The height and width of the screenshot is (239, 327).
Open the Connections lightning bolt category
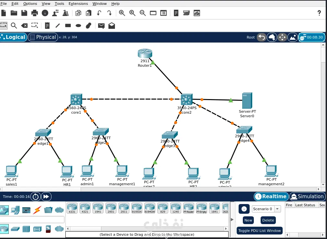pyautogui.click(x=37, y=210)
